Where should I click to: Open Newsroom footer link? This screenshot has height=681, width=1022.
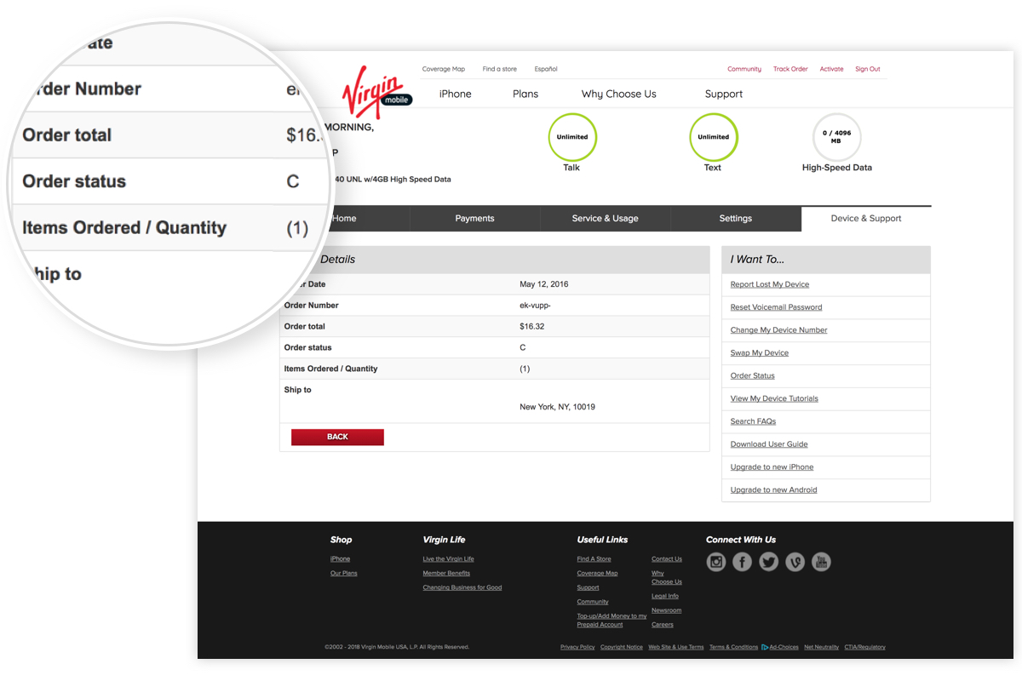coord(666,610)
